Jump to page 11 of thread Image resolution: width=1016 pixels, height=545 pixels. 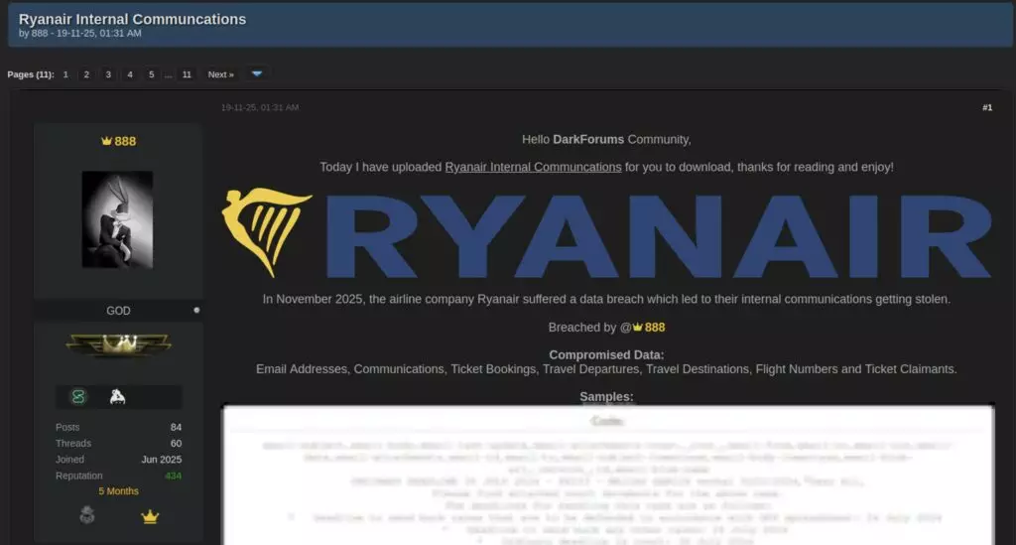[187, 74]
